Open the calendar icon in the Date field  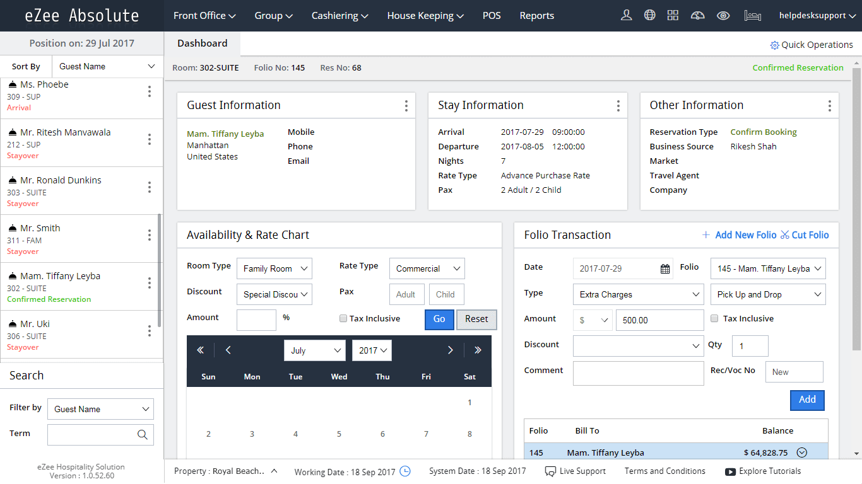[x=664, y=268]
